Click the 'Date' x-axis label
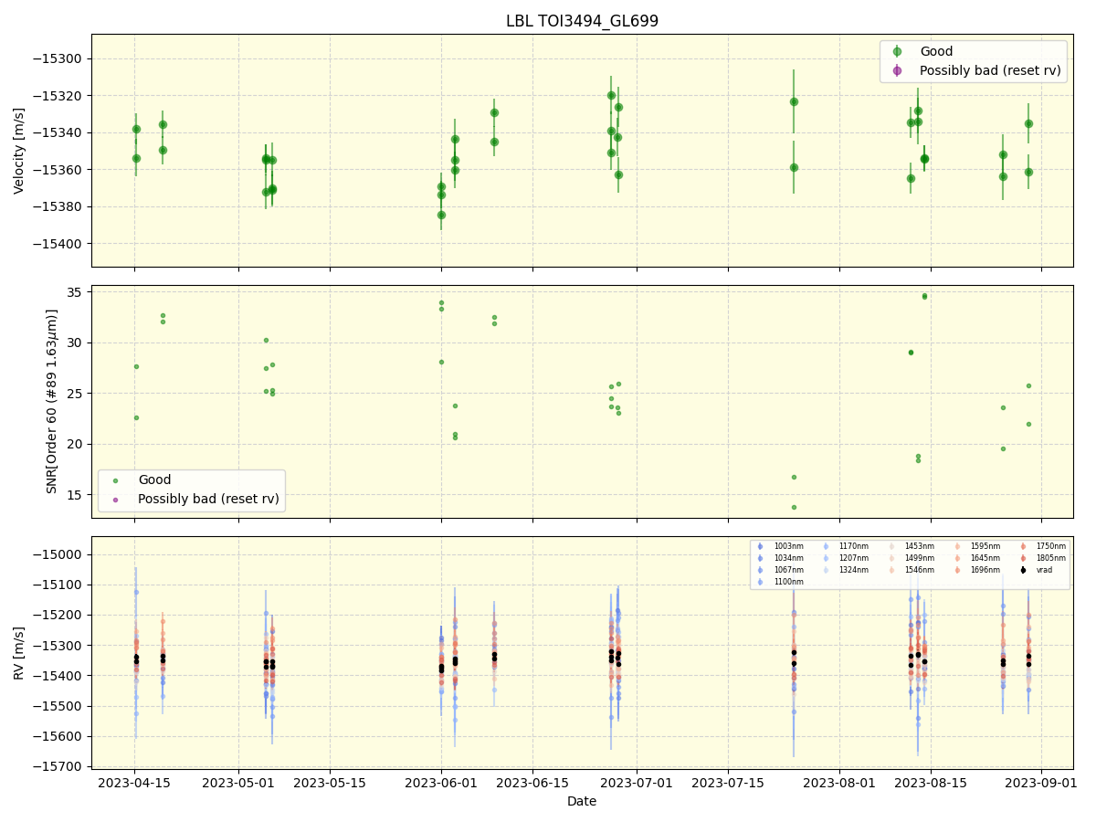Viewport: 1096px width, 822px height. pos(582,801)
